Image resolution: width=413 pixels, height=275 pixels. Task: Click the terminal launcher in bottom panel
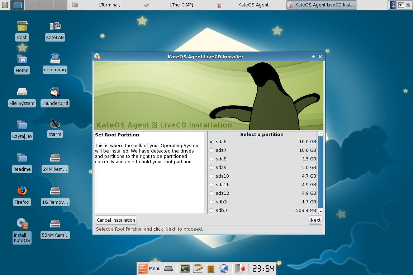(185, 269)
